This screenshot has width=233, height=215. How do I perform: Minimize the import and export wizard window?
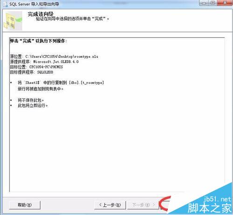click(x=204, y=3)
